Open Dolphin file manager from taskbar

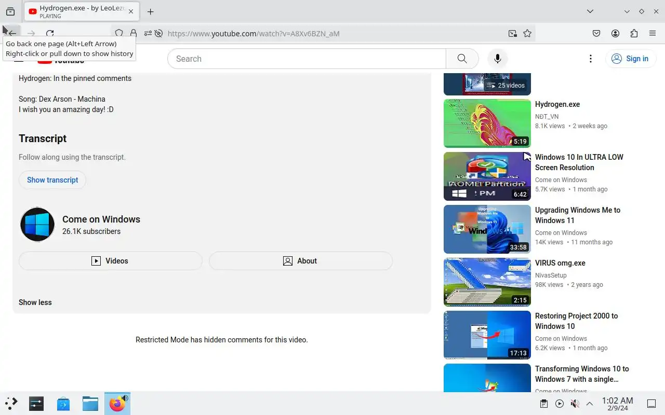click(x=90, y=403)
